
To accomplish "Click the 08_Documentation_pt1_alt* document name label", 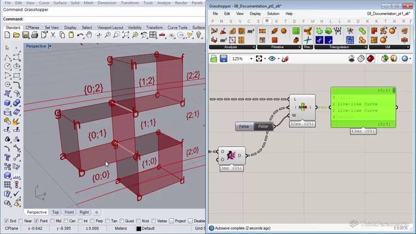I will click(389, 14).
